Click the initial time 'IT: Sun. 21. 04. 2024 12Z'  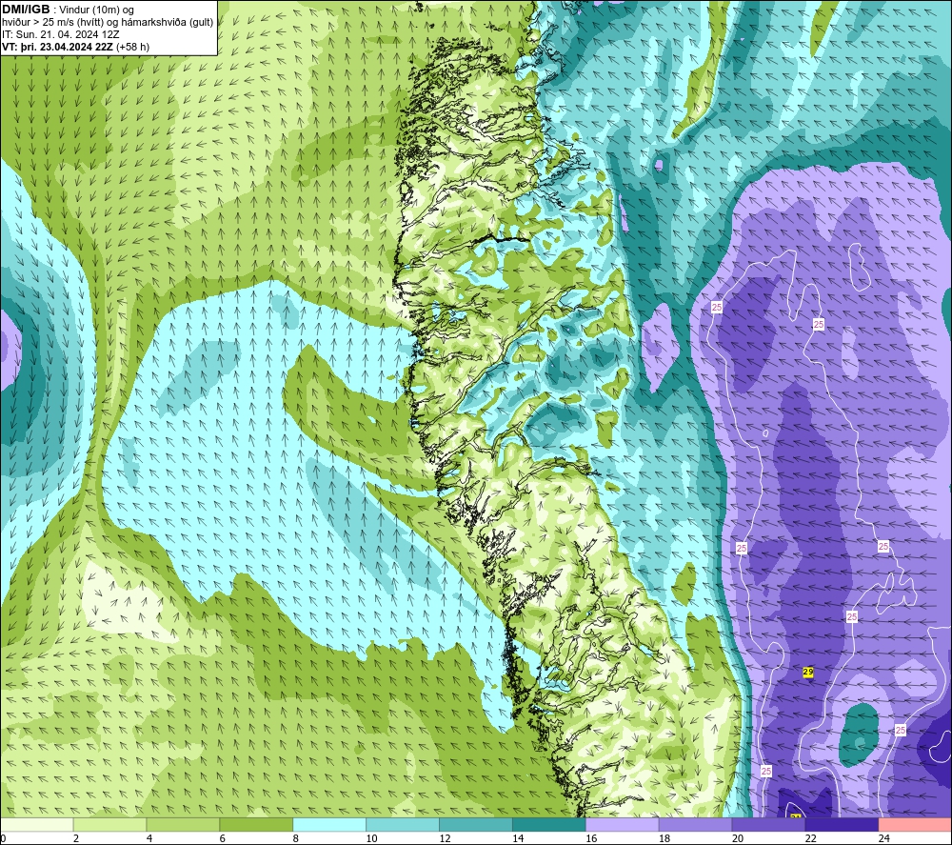pos(61,34)
